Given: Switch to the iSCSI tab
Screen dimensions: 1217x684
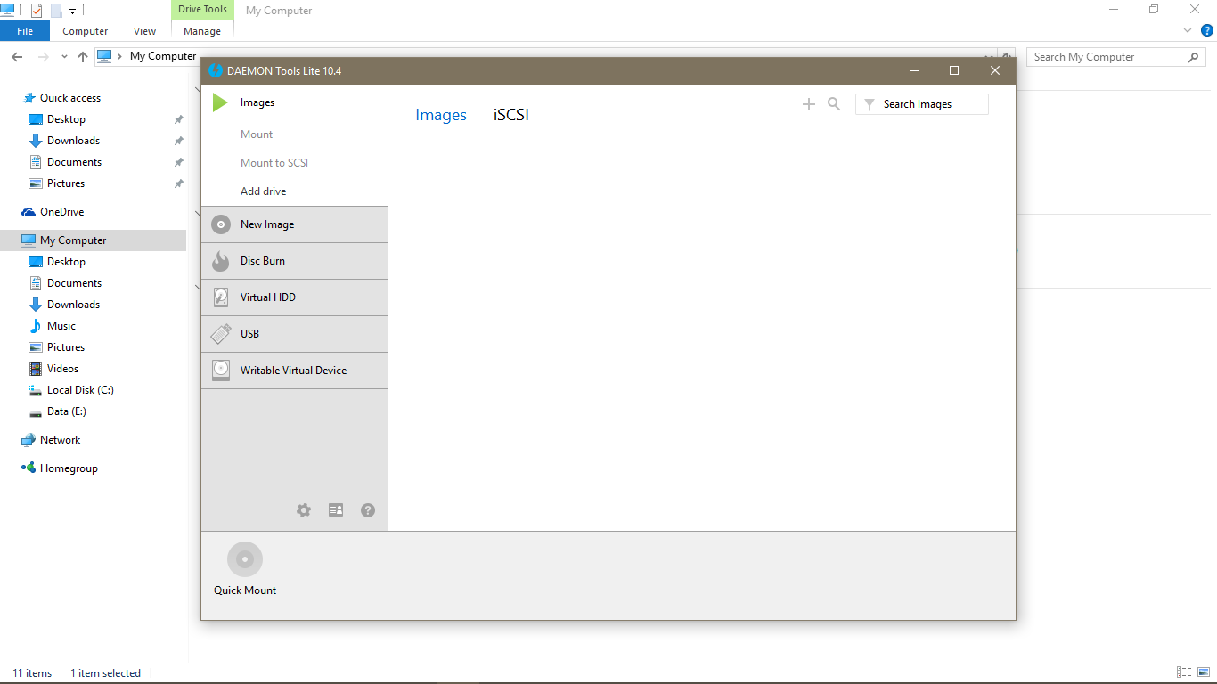Looking at the screenshot, I should [x=511, y=115].
